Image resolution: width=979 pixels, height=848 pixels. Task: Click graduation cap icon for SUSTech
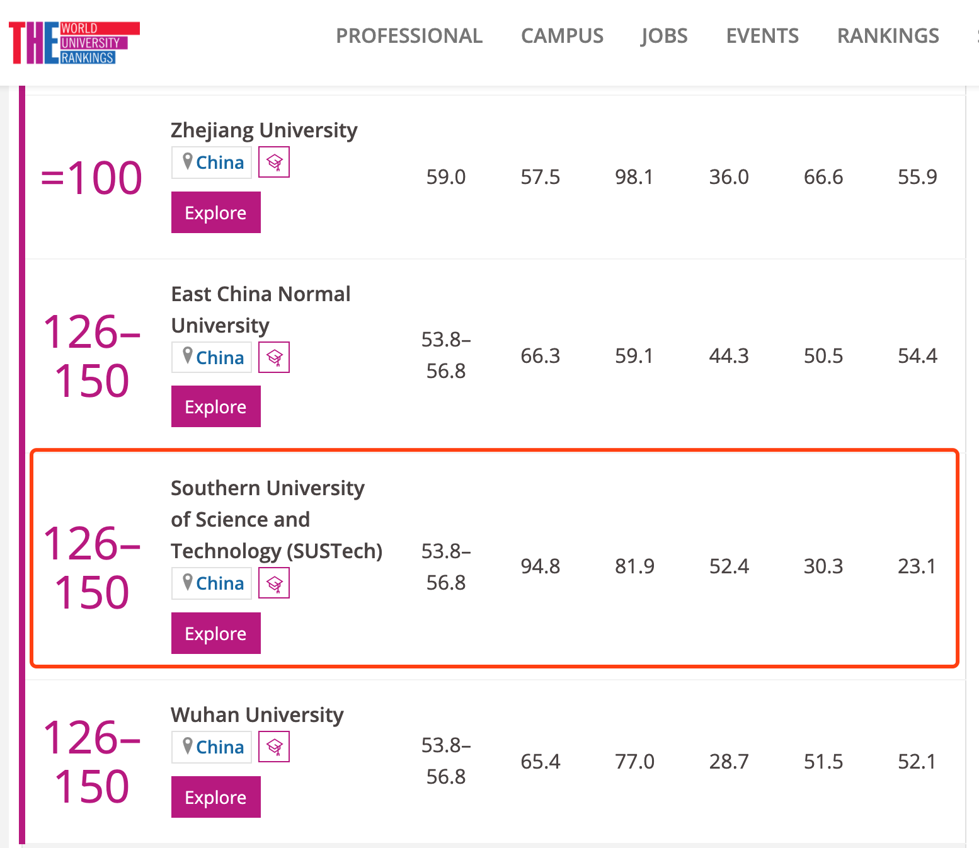coord(274,583)
